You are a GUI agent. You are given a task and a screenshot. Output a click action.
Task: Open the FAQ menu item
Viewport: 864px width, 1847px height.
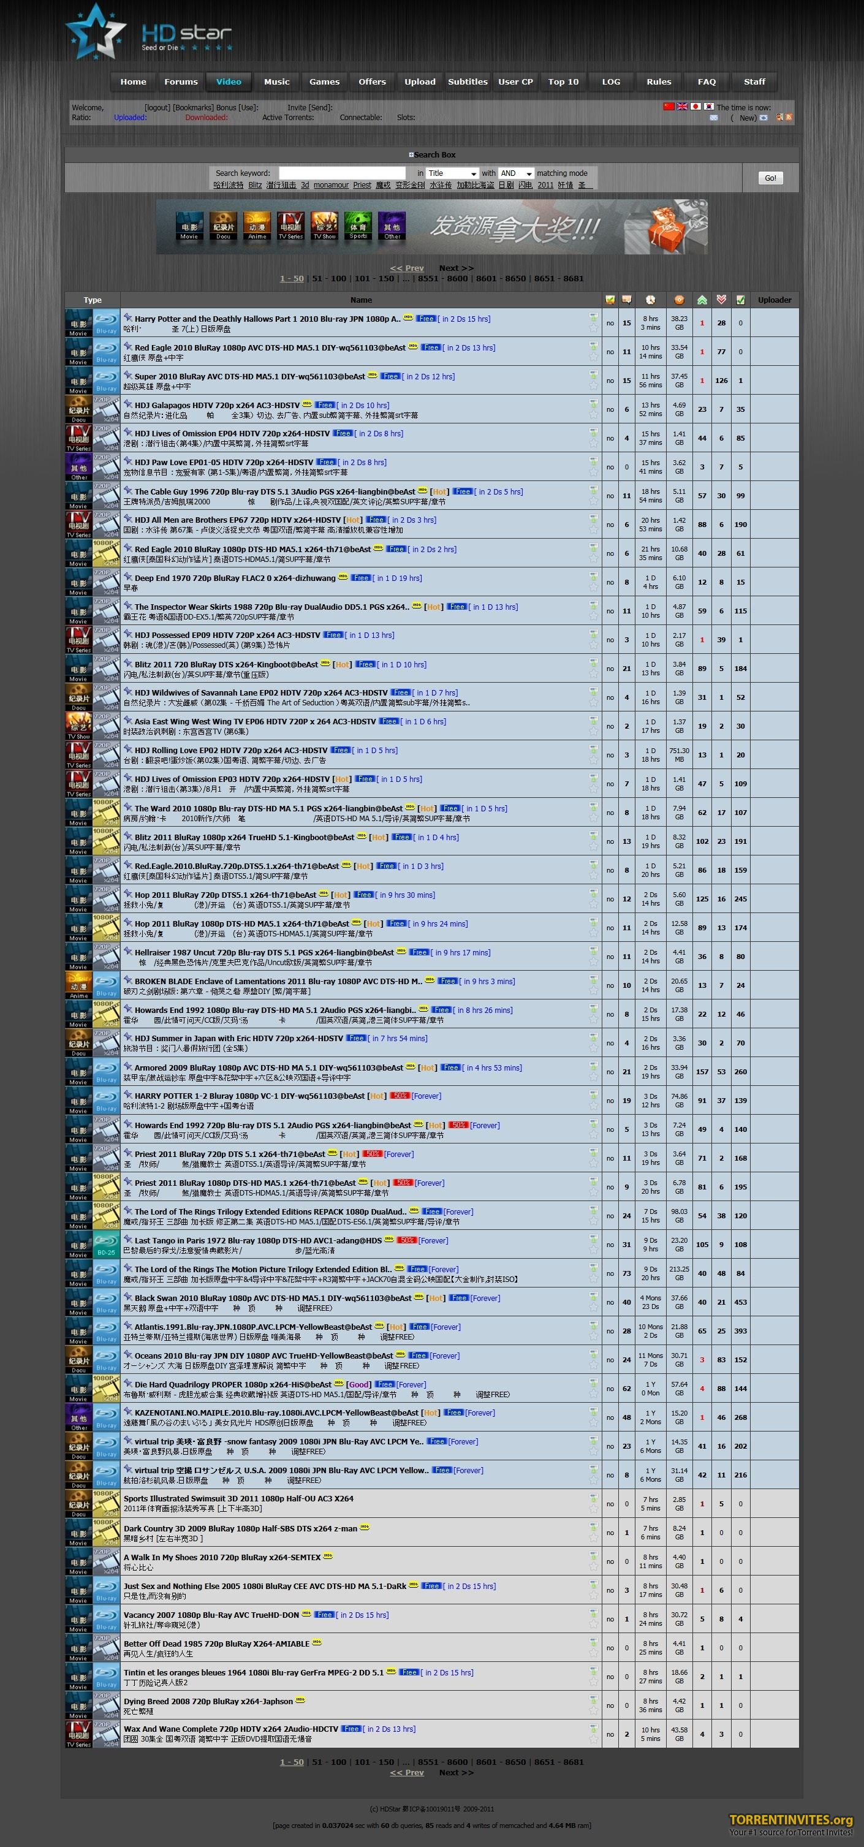click(707, 82)
